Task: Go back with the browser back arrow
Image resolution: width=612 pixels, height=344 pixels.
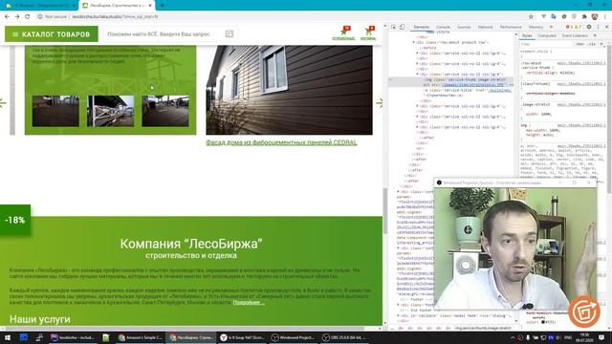Action: (7, 17)
